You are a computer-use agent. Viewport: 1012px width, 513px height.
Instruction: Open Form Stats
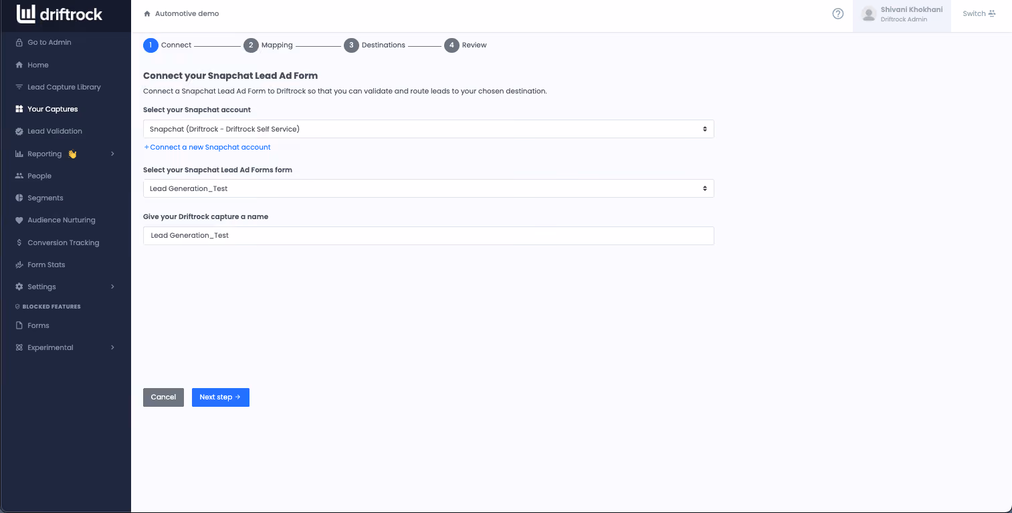(x=46, y=265)
